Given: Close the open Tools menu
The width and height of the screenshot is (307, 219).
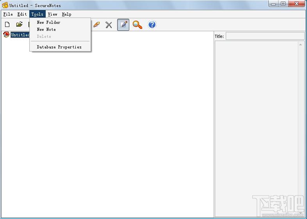Looking at the screenshot, I should pos(37,14).
